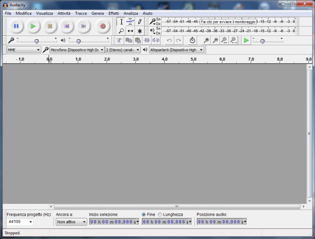Image resolution: width=315 pixels, height=239 pixels.
Task: Click the recording meter to start monitoring
Action: [229, 22]
